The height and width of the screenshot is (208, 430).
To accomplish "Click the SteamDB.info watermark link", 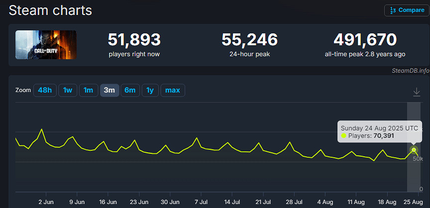I will click(410, 71).
